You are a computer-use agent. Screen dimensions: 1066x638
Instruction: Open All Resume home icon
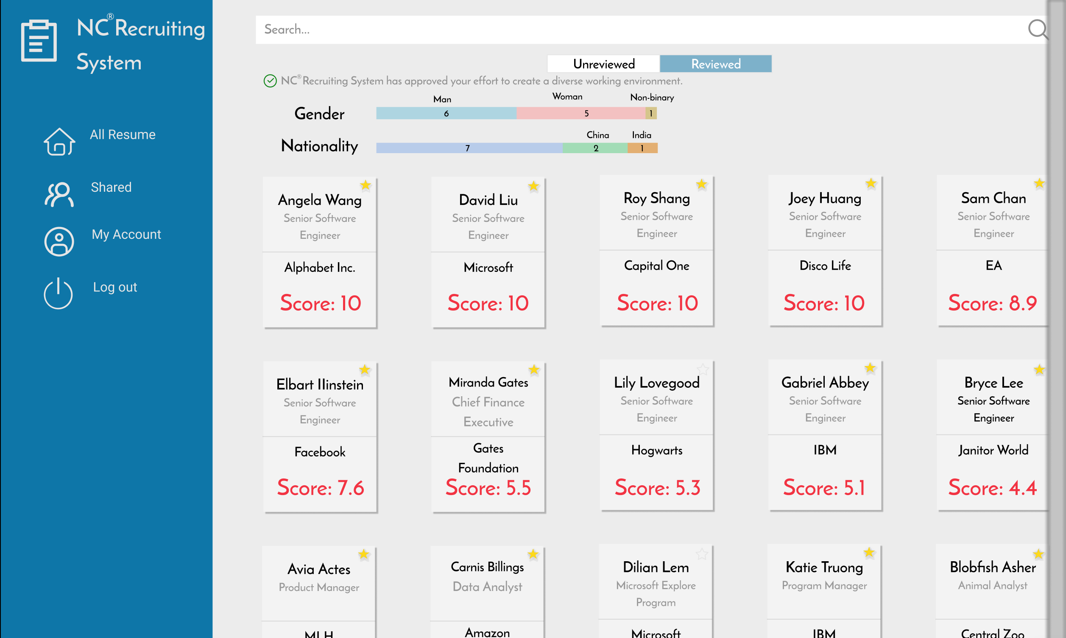59,141
